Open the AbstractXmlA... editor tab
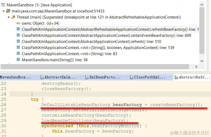 pyautogui.click(x=58, y=77)
